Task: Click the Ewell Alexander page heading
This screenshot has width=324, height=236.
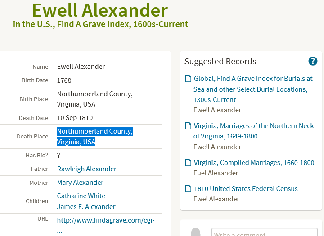Action: pos(100,10)
